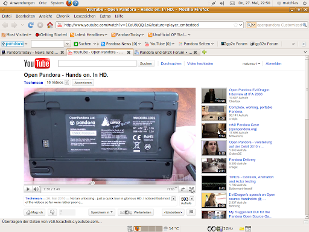This screenshot has height=232, width=309.
Task: Open the 720p quality dropdown
Action: 171,189
